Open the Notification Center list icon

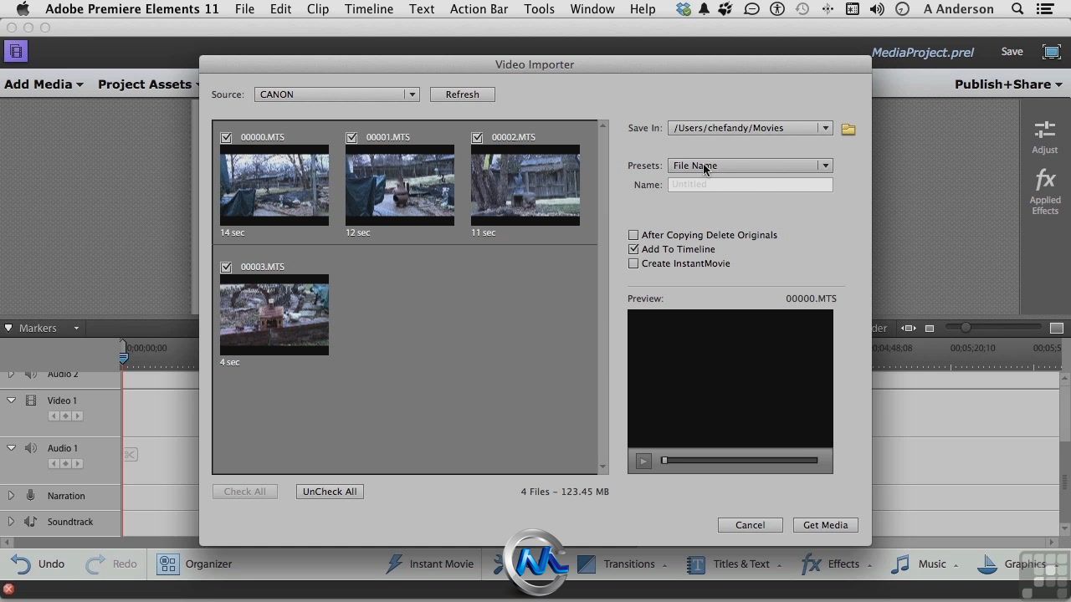point(1045,9)
